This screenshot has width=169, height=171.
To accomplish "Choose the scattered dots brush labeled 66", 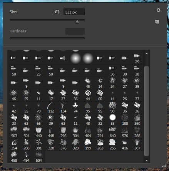I will click(38, 120).
